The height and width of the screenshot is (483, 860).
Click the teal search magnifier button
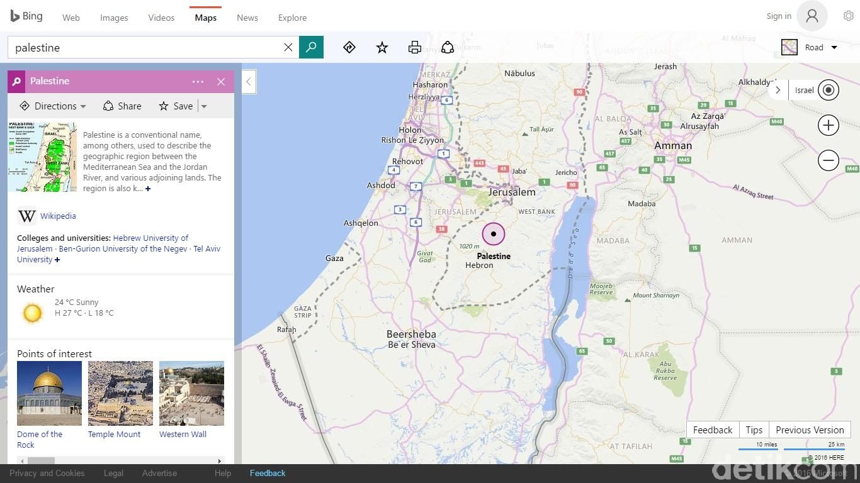(x=311, y=47)
